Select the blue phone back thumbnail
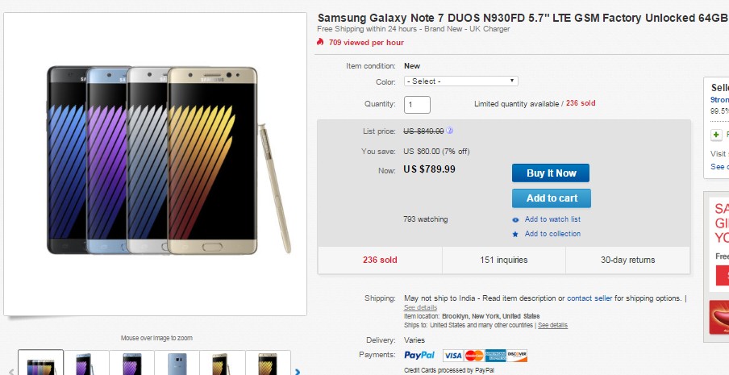This screenshot has width=729, height=375. click(177, 364)
